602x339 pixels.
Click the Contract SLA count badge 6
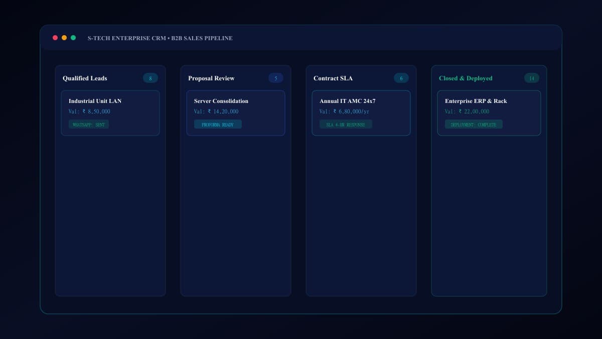coord(401,78)
